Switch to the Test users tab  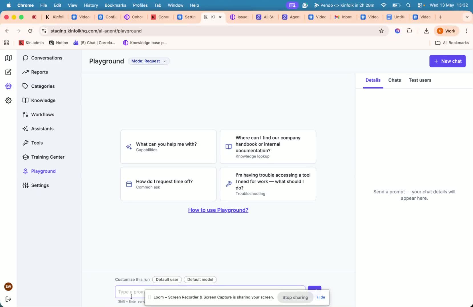coord(420,80)
